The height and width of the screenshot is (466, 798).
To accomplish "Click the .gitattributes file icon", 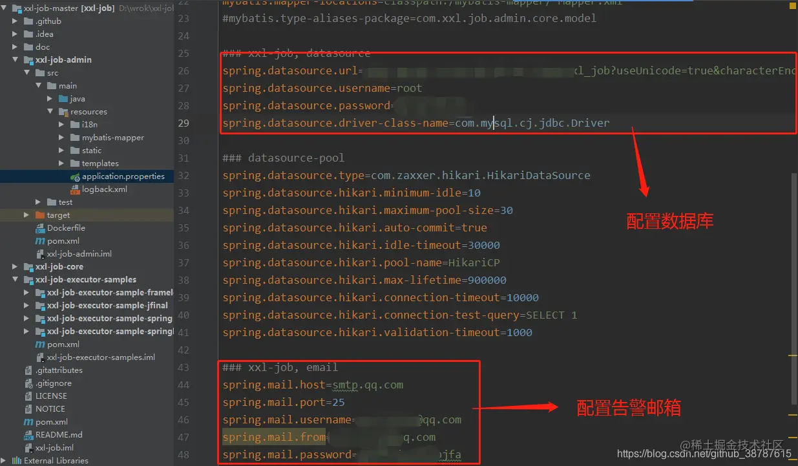I will (x=28, y=370).
